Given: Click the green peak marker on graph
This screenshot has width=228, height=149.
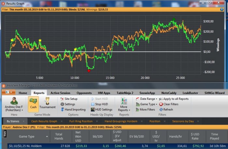Looking at the screenshot, I should tap(174, 19).
